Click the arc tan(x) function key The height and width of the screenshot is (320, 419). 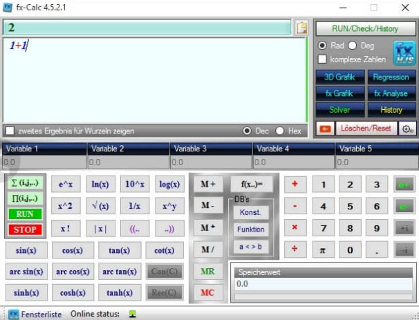click(120, 272)
